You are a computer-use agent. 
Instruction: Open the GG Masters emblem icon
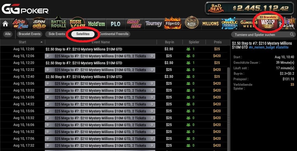191,23
